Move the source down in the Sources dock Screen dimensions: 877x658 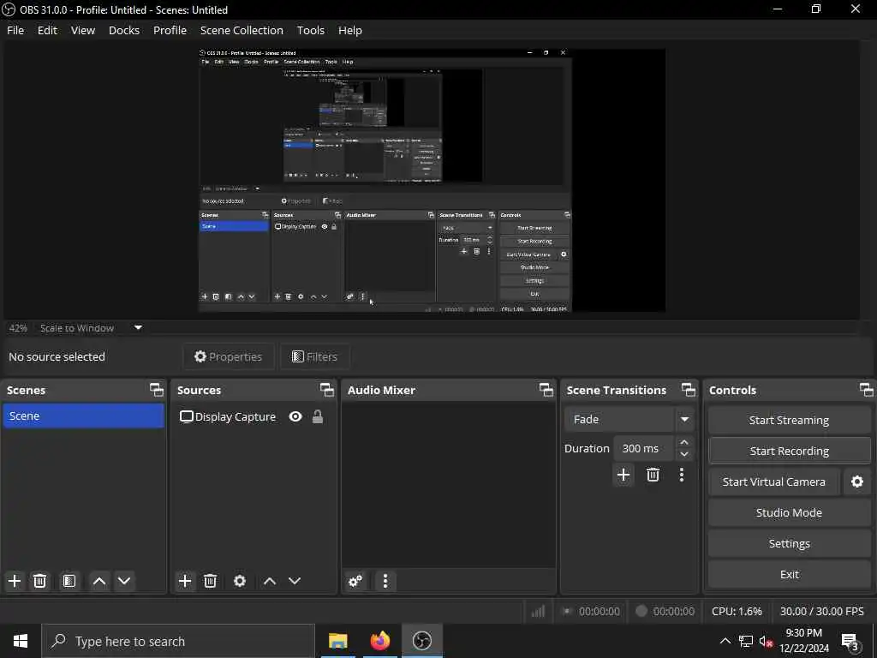click(295, 581)
